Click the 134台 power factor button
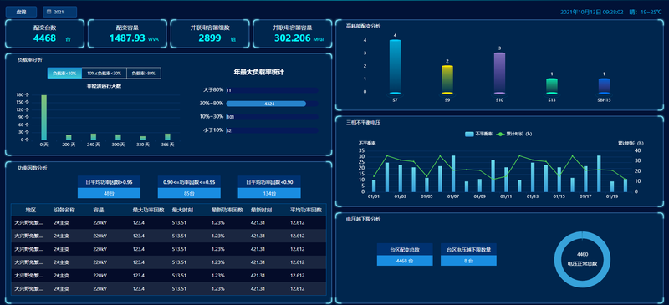This screenshot has height=305, width=669. pyautogui.click(x=269, y=193)
